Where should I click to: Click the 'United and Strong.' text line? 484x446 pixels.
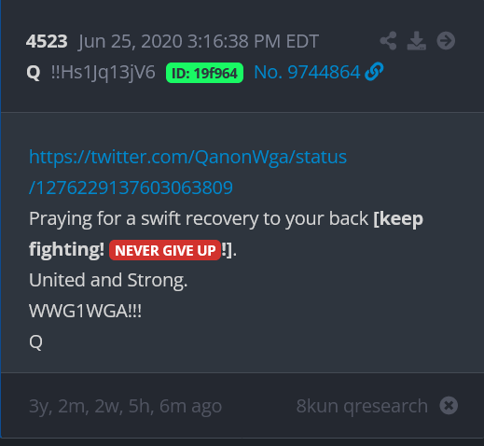(x=108, y=280)
